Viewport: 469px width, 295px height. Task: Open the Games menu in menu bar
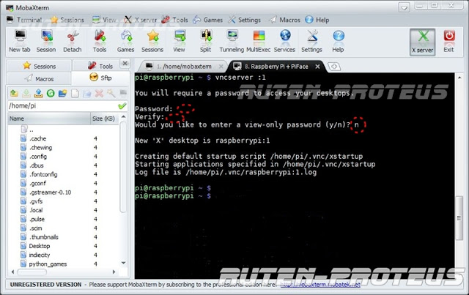(207, 20)
